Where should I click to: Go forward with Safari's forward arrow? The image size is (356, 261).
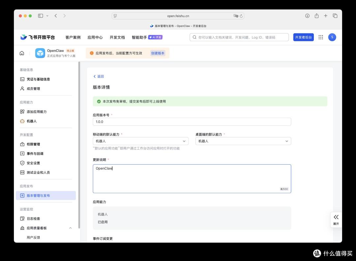click(x=65, y=16)
